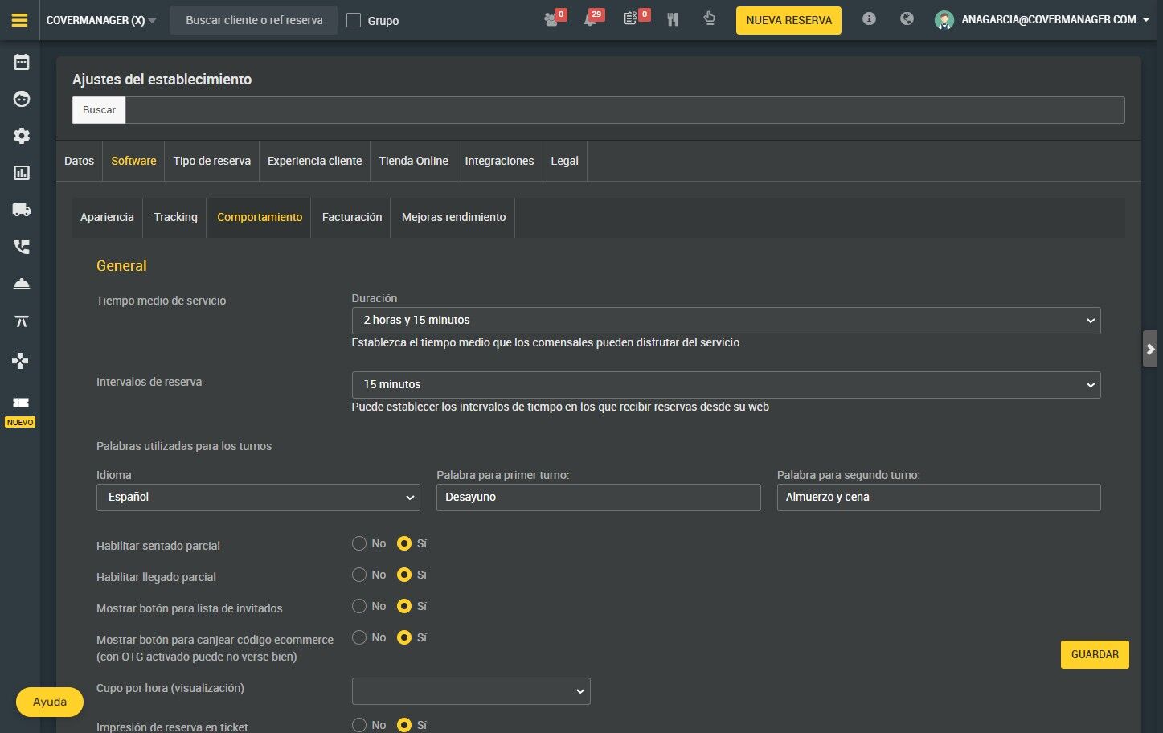Select No for Mostrar botón lista de invitados
The width and height of the screenshot is (1163, 733).
coord(359,607)
